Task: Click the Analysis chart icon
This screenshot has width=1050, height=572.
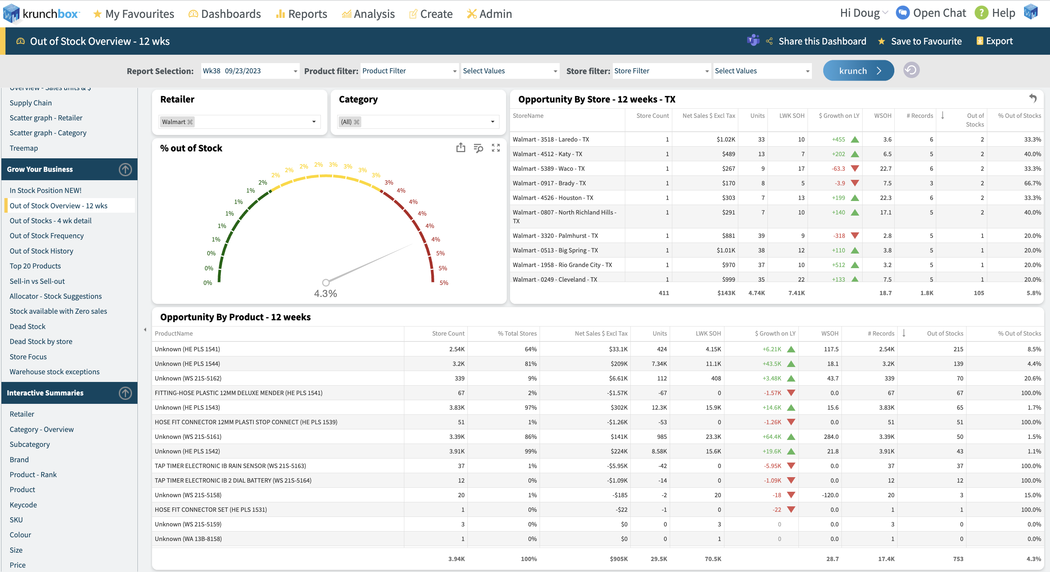Action: click(x=346, y=14)
